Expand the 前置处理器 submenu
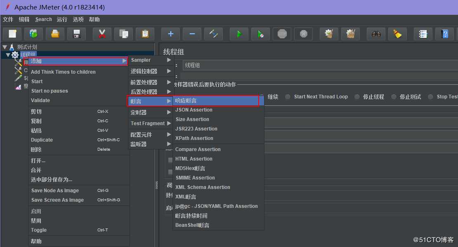 tap(151, 82)
